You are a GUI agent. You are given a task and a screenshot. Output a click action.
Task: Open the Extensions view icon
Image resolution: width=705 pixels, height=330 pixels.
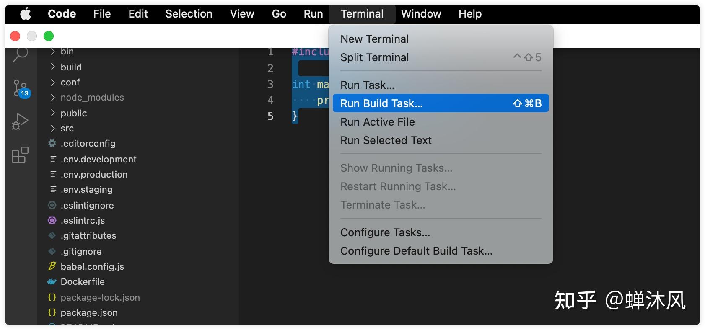coord(20,155)
